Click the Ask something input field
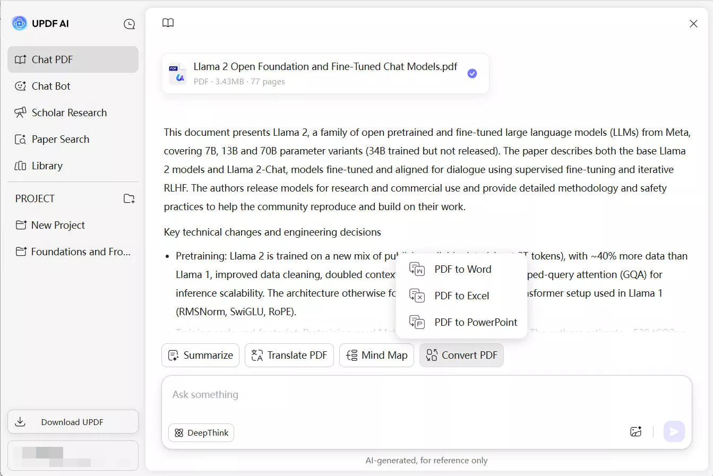713x476 pixels. pyautogui.click(x=372, y=394)
